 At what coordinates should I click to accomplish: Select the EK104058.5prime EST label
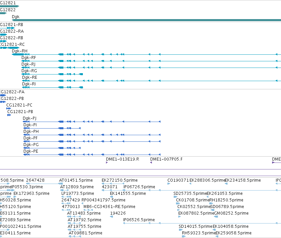click(x=230, y=226)
